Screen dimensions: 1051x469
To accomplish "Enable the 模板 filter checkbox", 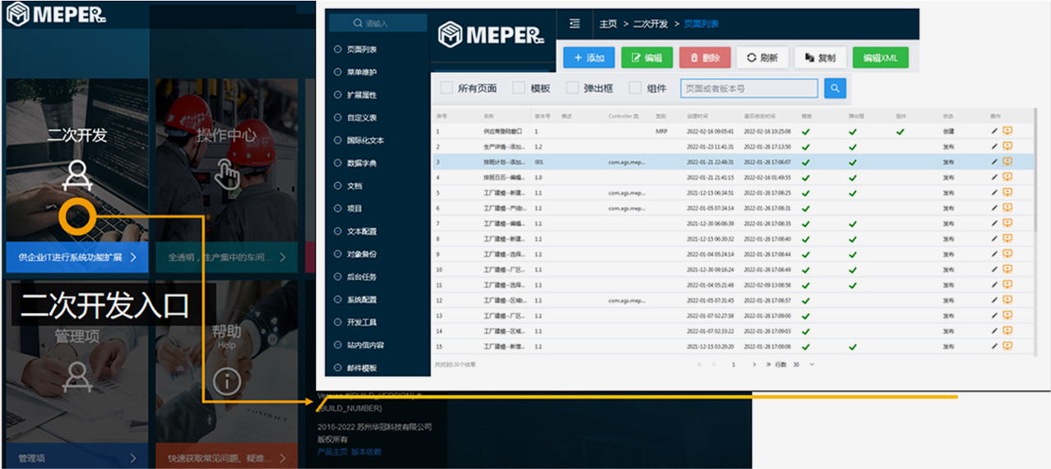I will click(x=519, y=88).
